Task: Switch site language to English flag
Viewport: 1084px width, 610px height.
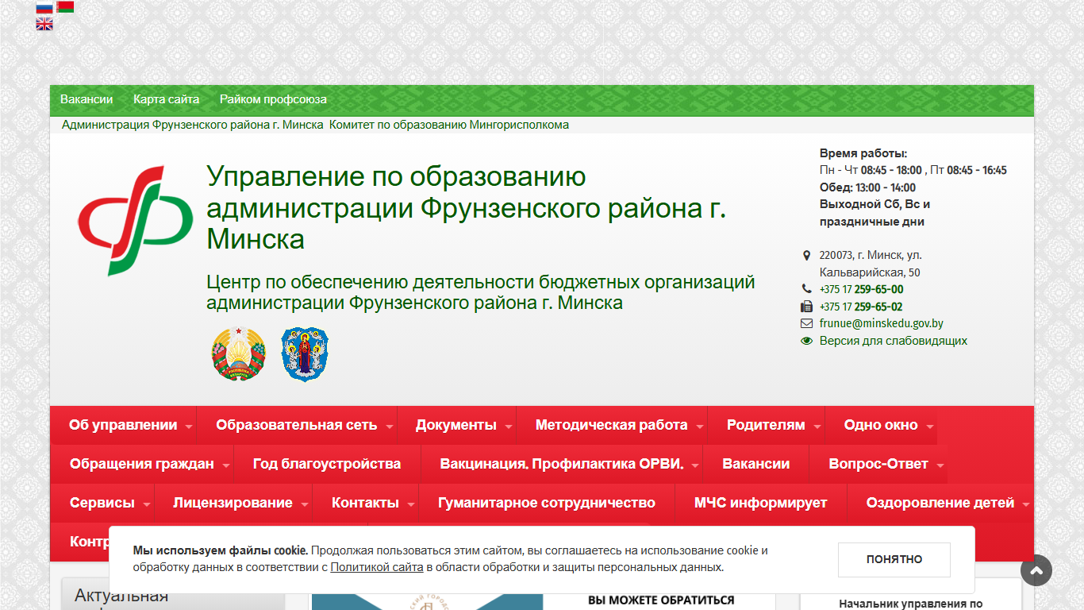Action: point(44,24)
